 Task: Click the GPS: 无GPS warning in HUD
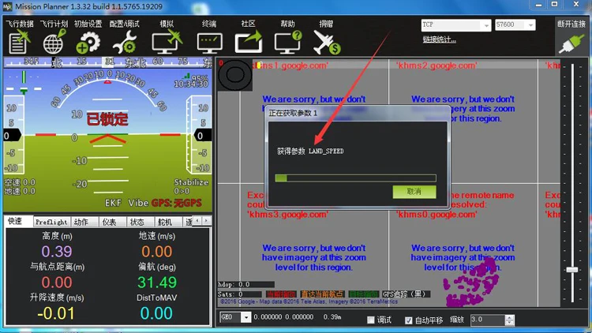click(x=176, y=203)
